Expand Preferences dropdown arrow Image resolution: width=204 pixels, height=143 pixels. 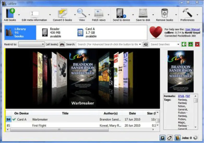[x=197, y=15]
